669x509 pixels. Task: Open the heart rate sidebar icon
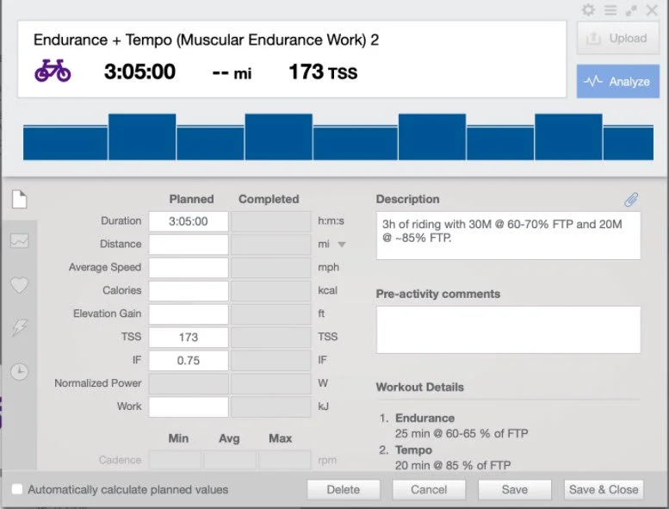[20, 284]
